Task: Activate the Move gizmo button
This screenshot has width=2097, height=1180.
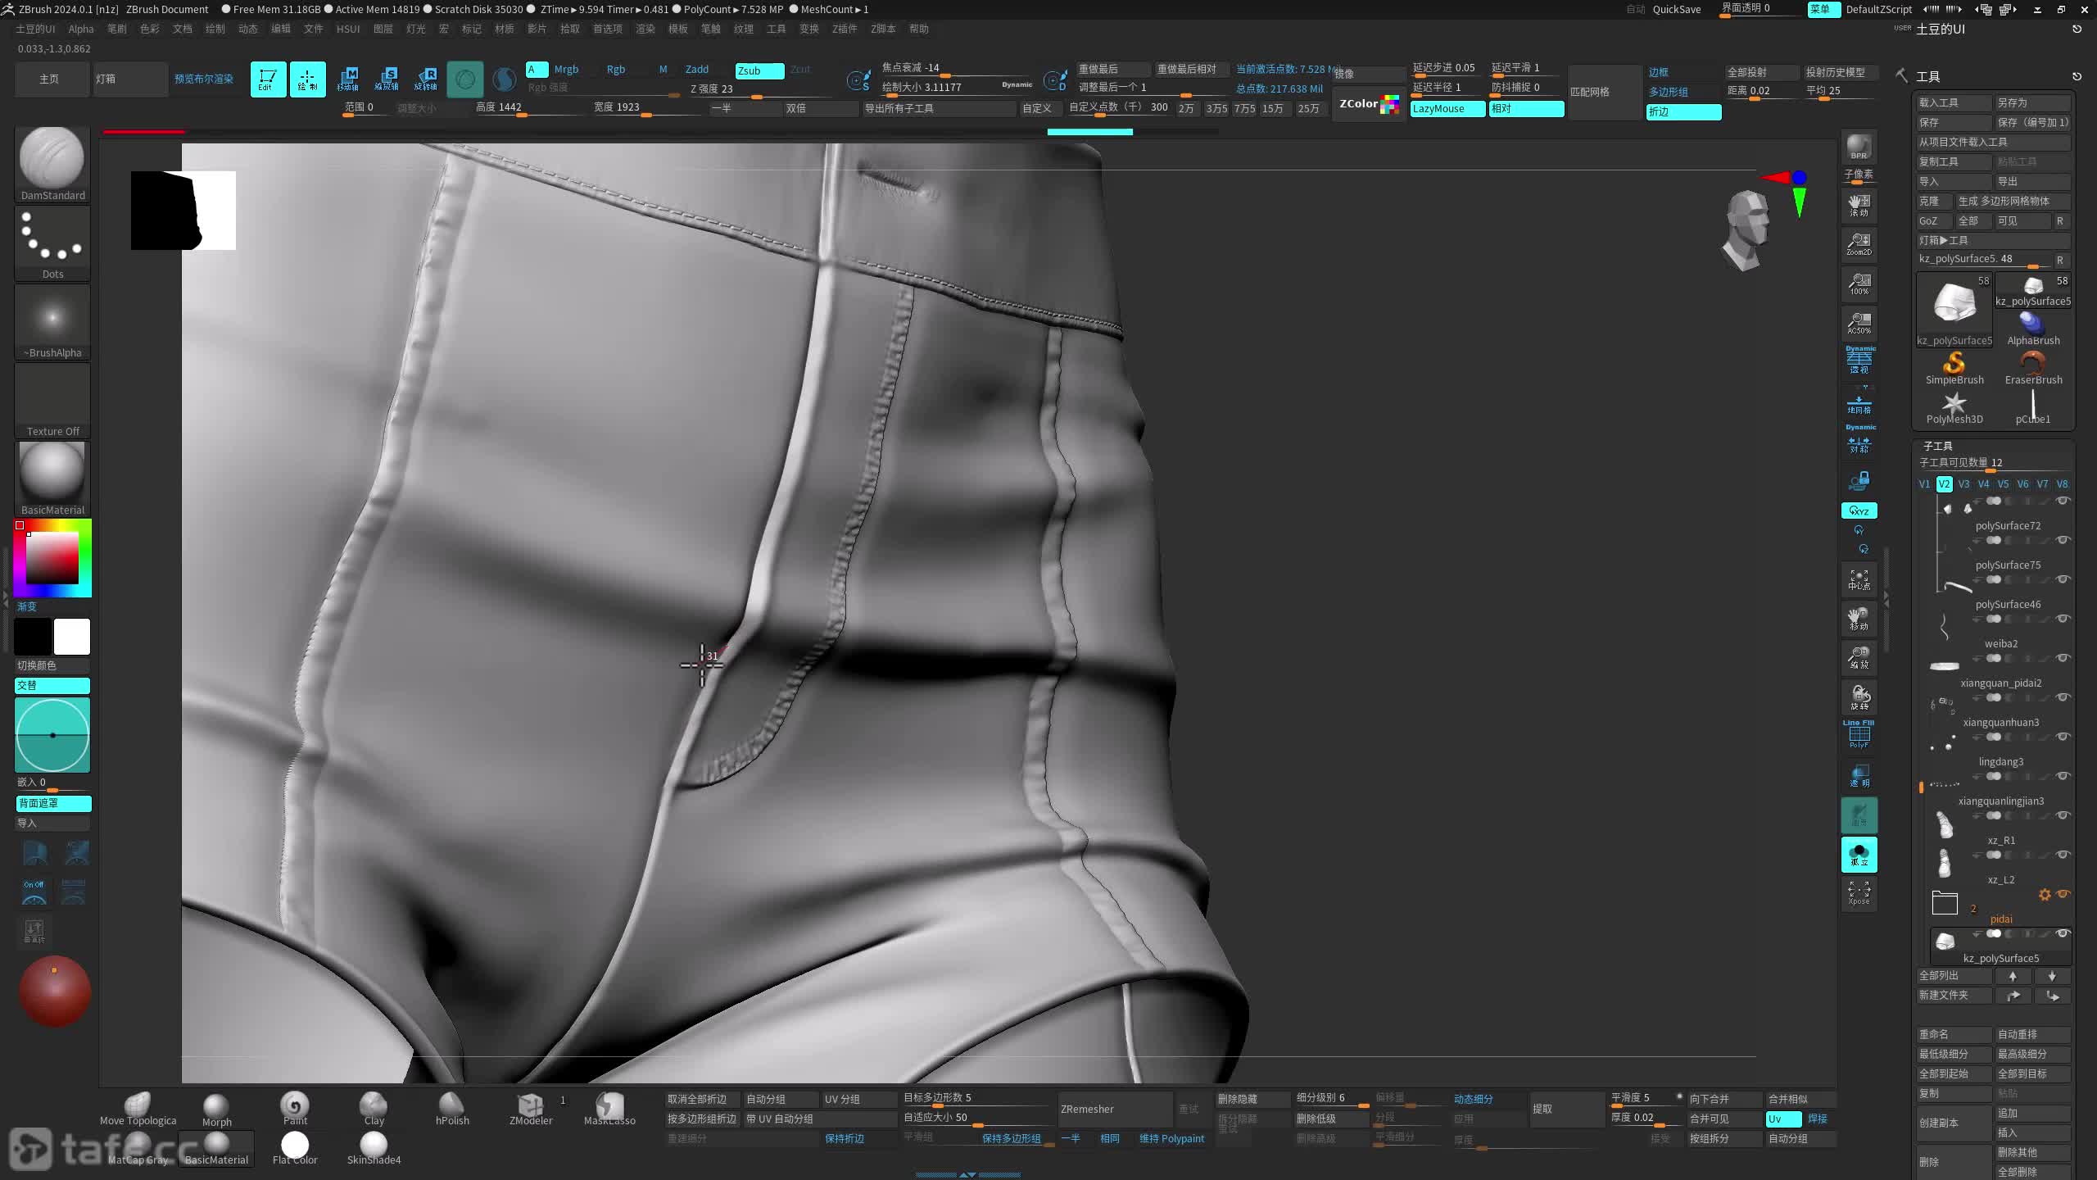Action: [347, 79]
